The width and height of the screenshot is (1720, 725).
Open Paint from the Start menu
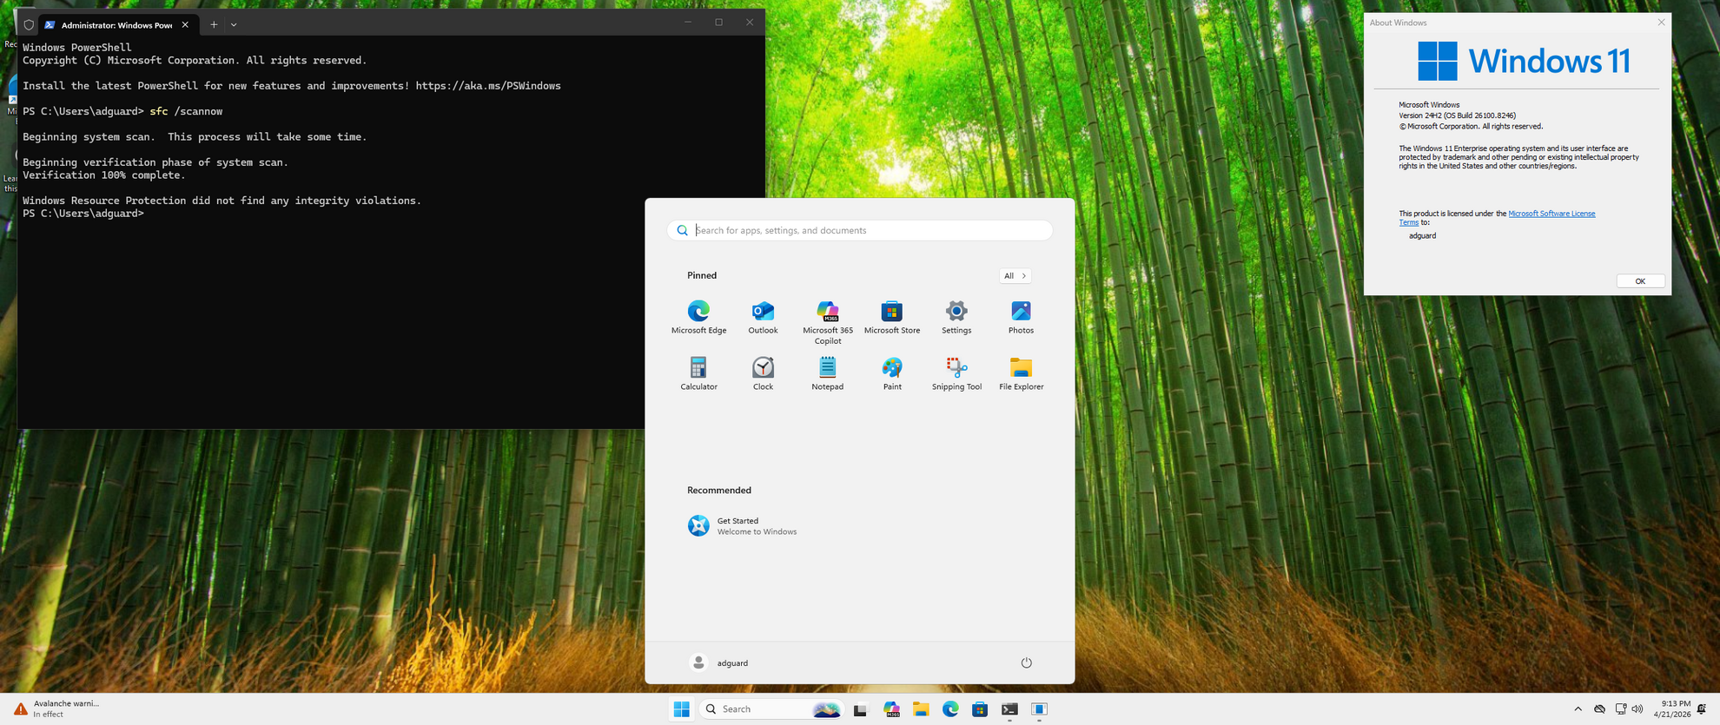(x=892, y=368)
